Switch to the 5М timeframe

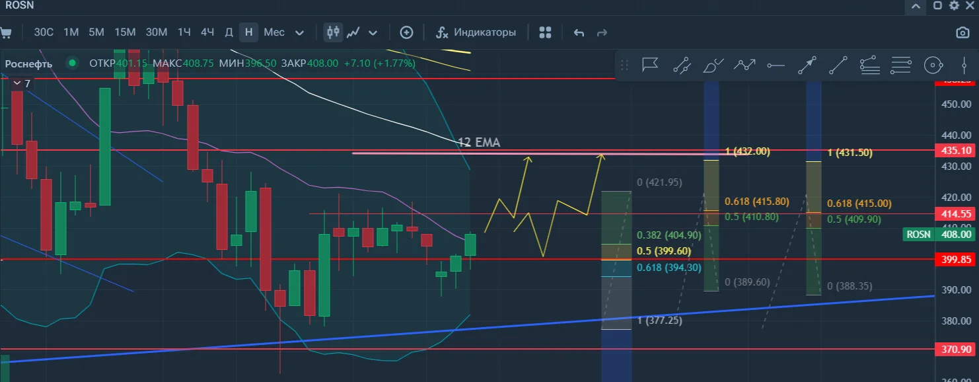click(x=96, y=32)
